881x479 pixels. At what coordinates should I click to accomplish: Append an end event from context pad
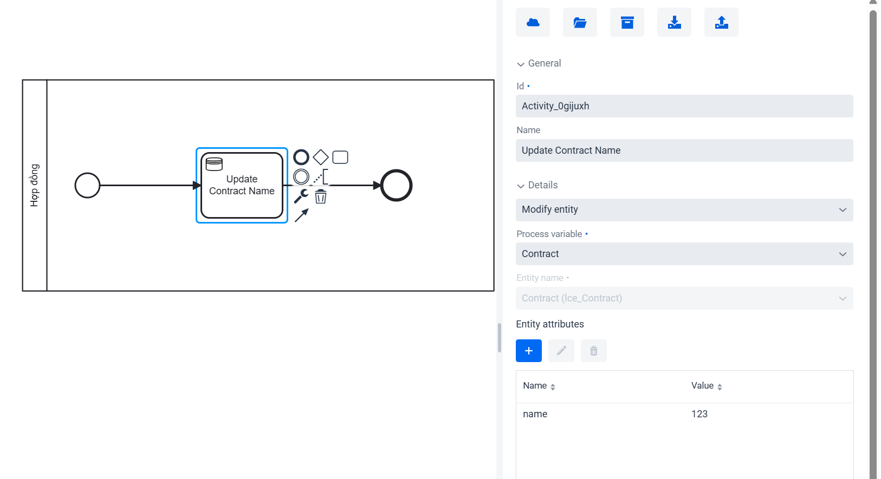tap(301, 158)
